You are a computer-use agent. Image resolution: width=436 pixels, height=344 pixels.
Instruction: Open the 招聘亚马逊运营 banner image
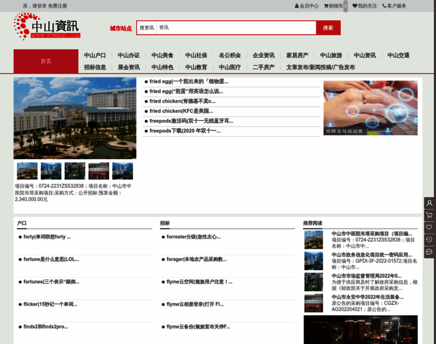click(x=371, y=108)
